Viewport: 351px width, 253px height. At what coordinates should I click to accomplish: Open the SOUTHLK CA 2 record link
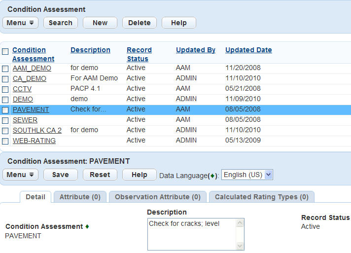pyautogui.click(x=37, y=130)
